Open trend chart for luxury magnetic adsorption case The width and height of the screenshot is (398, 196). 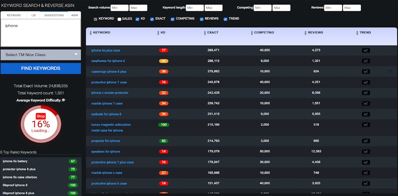(366, 125)
